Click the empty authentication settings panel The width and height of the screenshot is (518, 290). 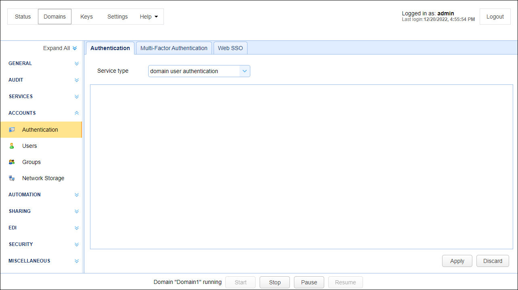tap(301, 166)
